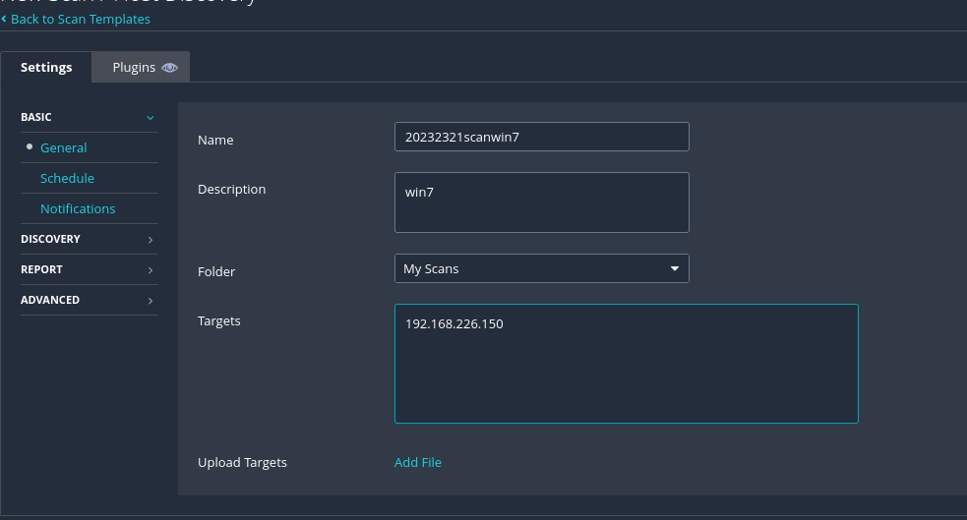Click the eye icon on the Plugins tab
The width and height of the screenshot is (967, 520).
(x=170, y=68)
